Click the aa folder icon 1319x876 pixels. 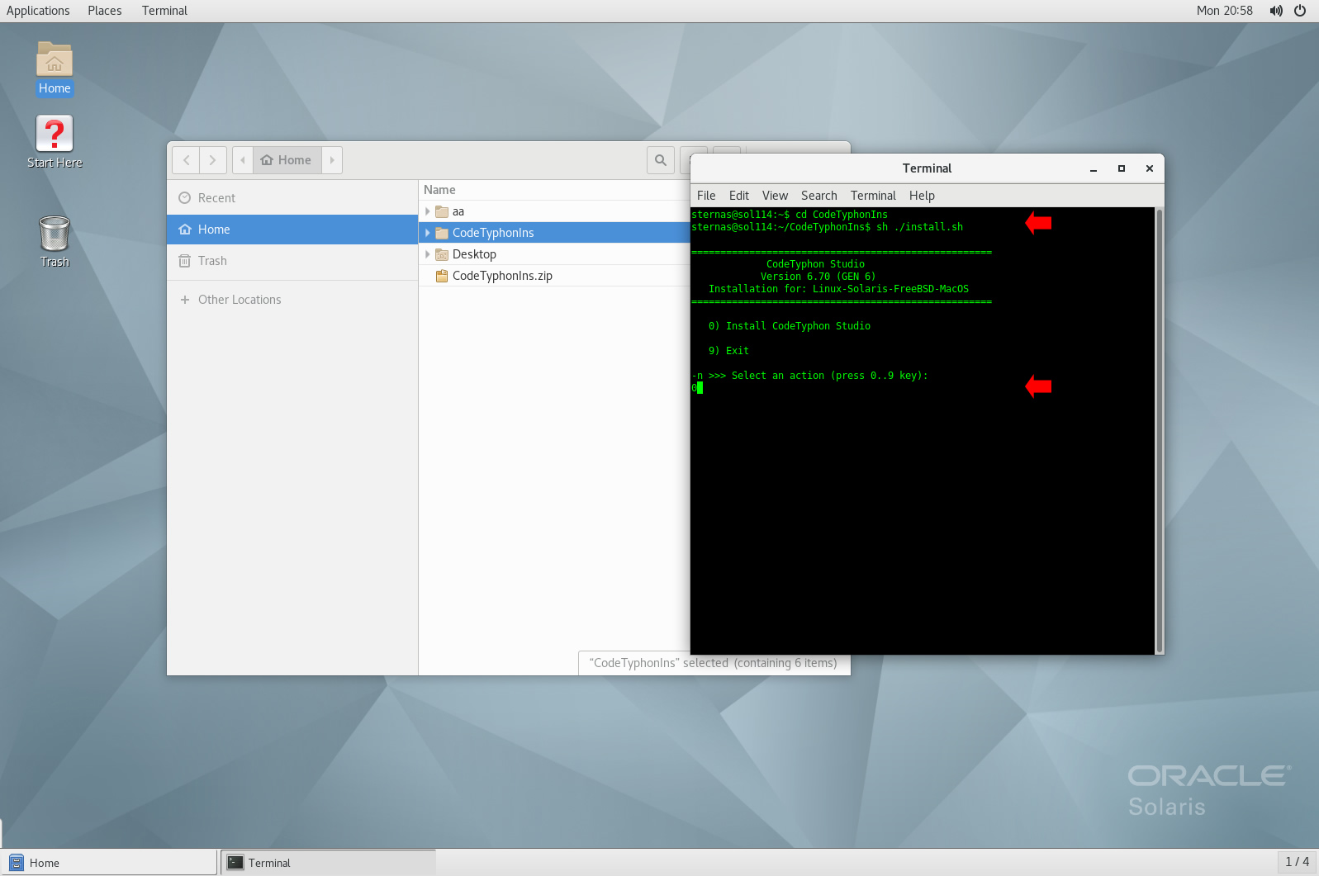tap(442, 212)
